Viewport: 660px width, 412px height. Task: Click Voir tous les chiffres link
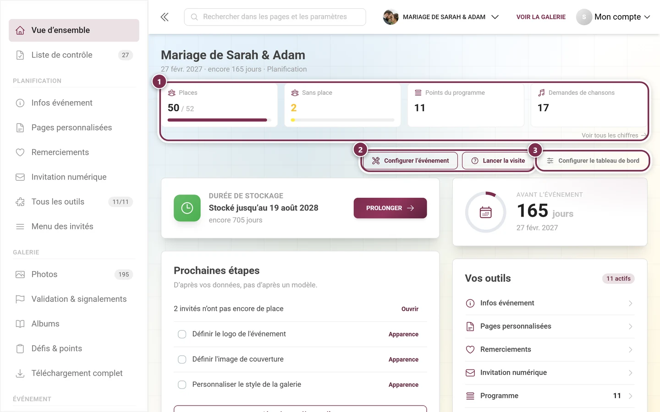tap(614, 136)
